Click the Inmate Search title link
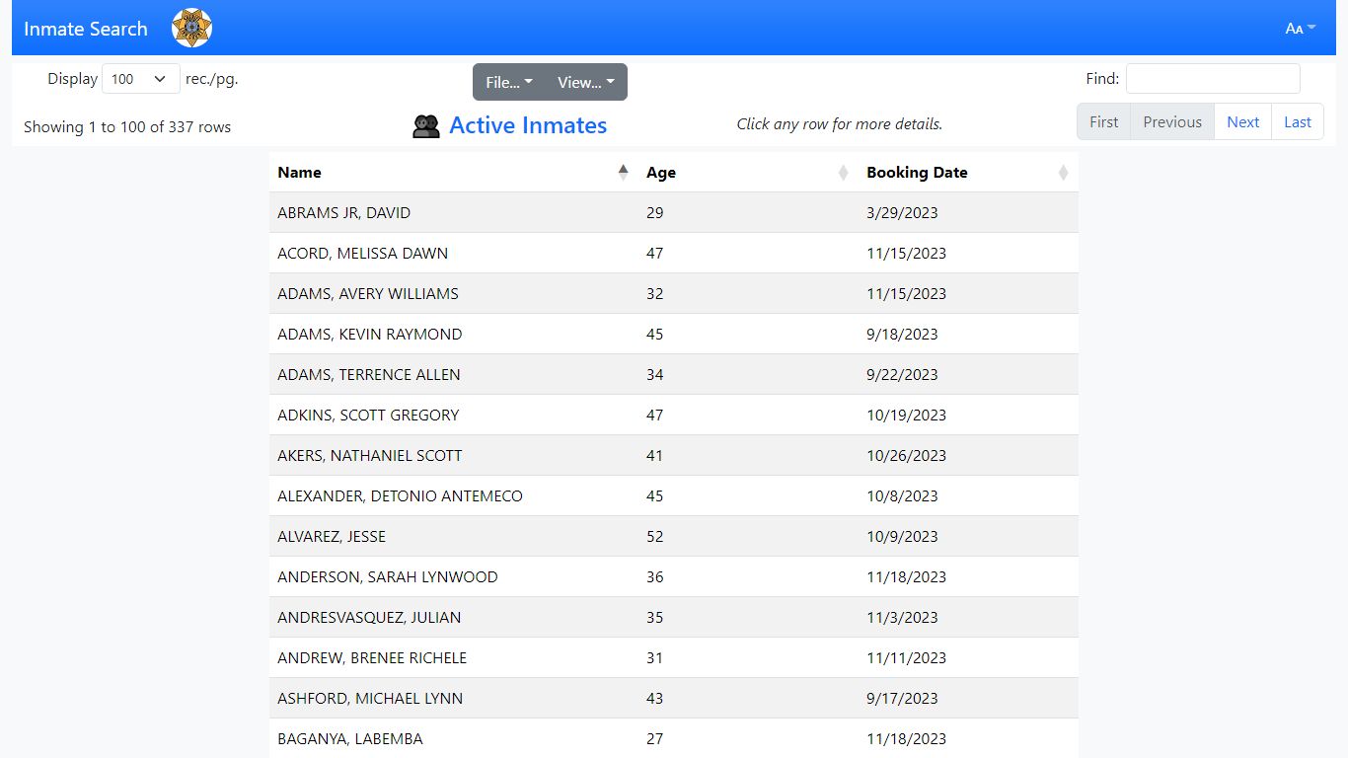The height and width of the screenshot is (758, 1348). [86, 29]
